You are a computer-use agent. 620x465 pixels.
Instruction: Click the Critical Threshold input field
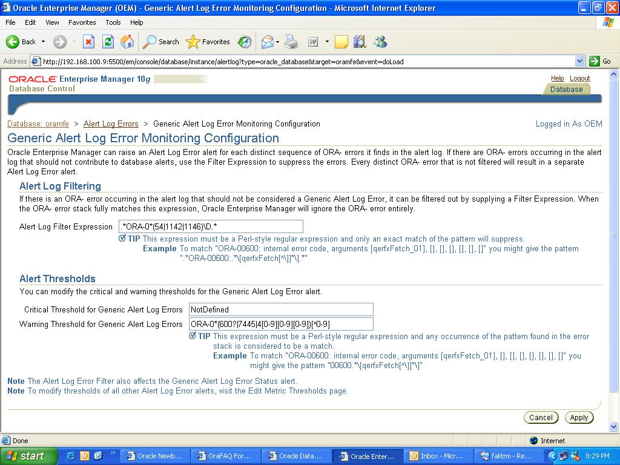(281, 309)
